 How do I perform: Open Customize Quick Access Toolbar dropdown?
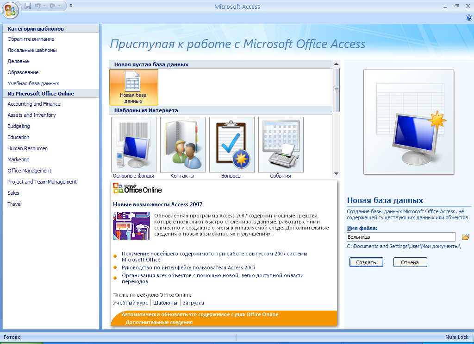point(71,6)
